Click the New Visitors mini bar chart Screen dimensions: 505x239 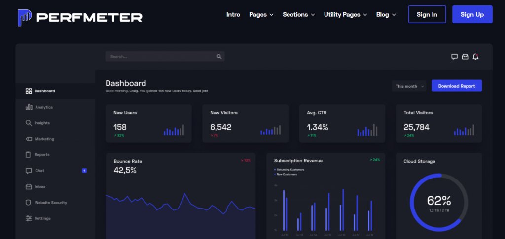[x=271, y=130]
